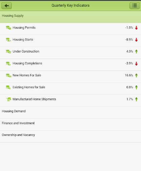Viewport: 141px width, 171px height.
Task: Open Housing Starts indicator row
Action: click(70, 41)
